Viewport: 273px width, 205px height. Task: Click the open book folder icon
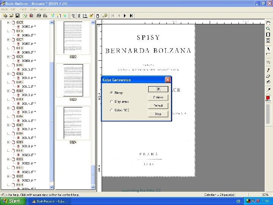tap(11, 16)
